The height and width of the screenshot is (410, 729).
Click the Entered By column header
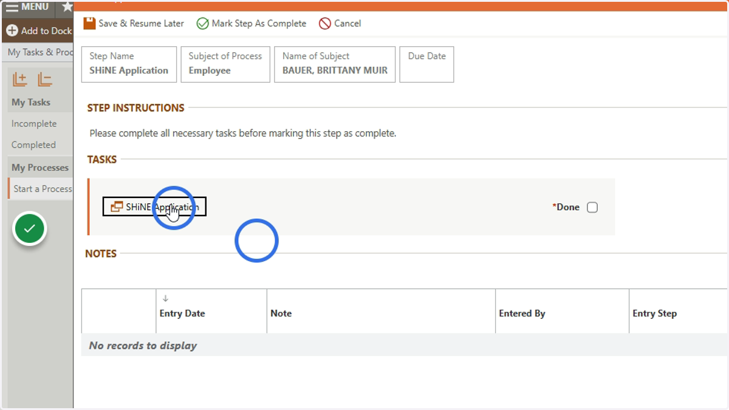(x=522, y=313)
